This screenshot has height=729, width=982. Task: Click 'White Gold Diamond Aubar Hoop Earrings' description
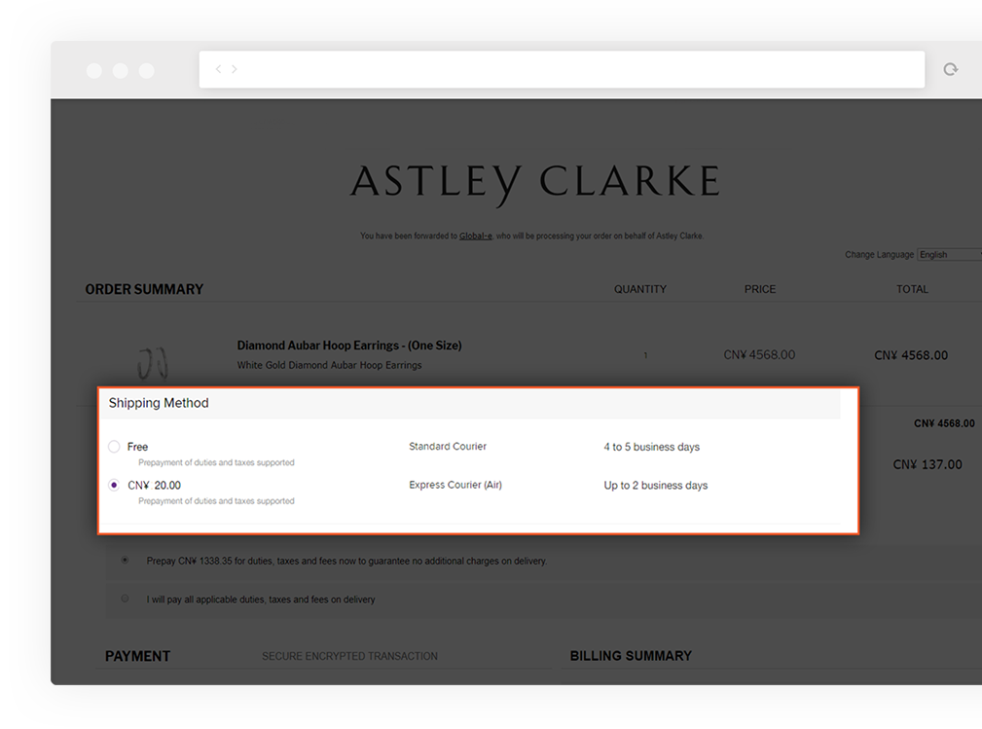(x=329, y=365)
